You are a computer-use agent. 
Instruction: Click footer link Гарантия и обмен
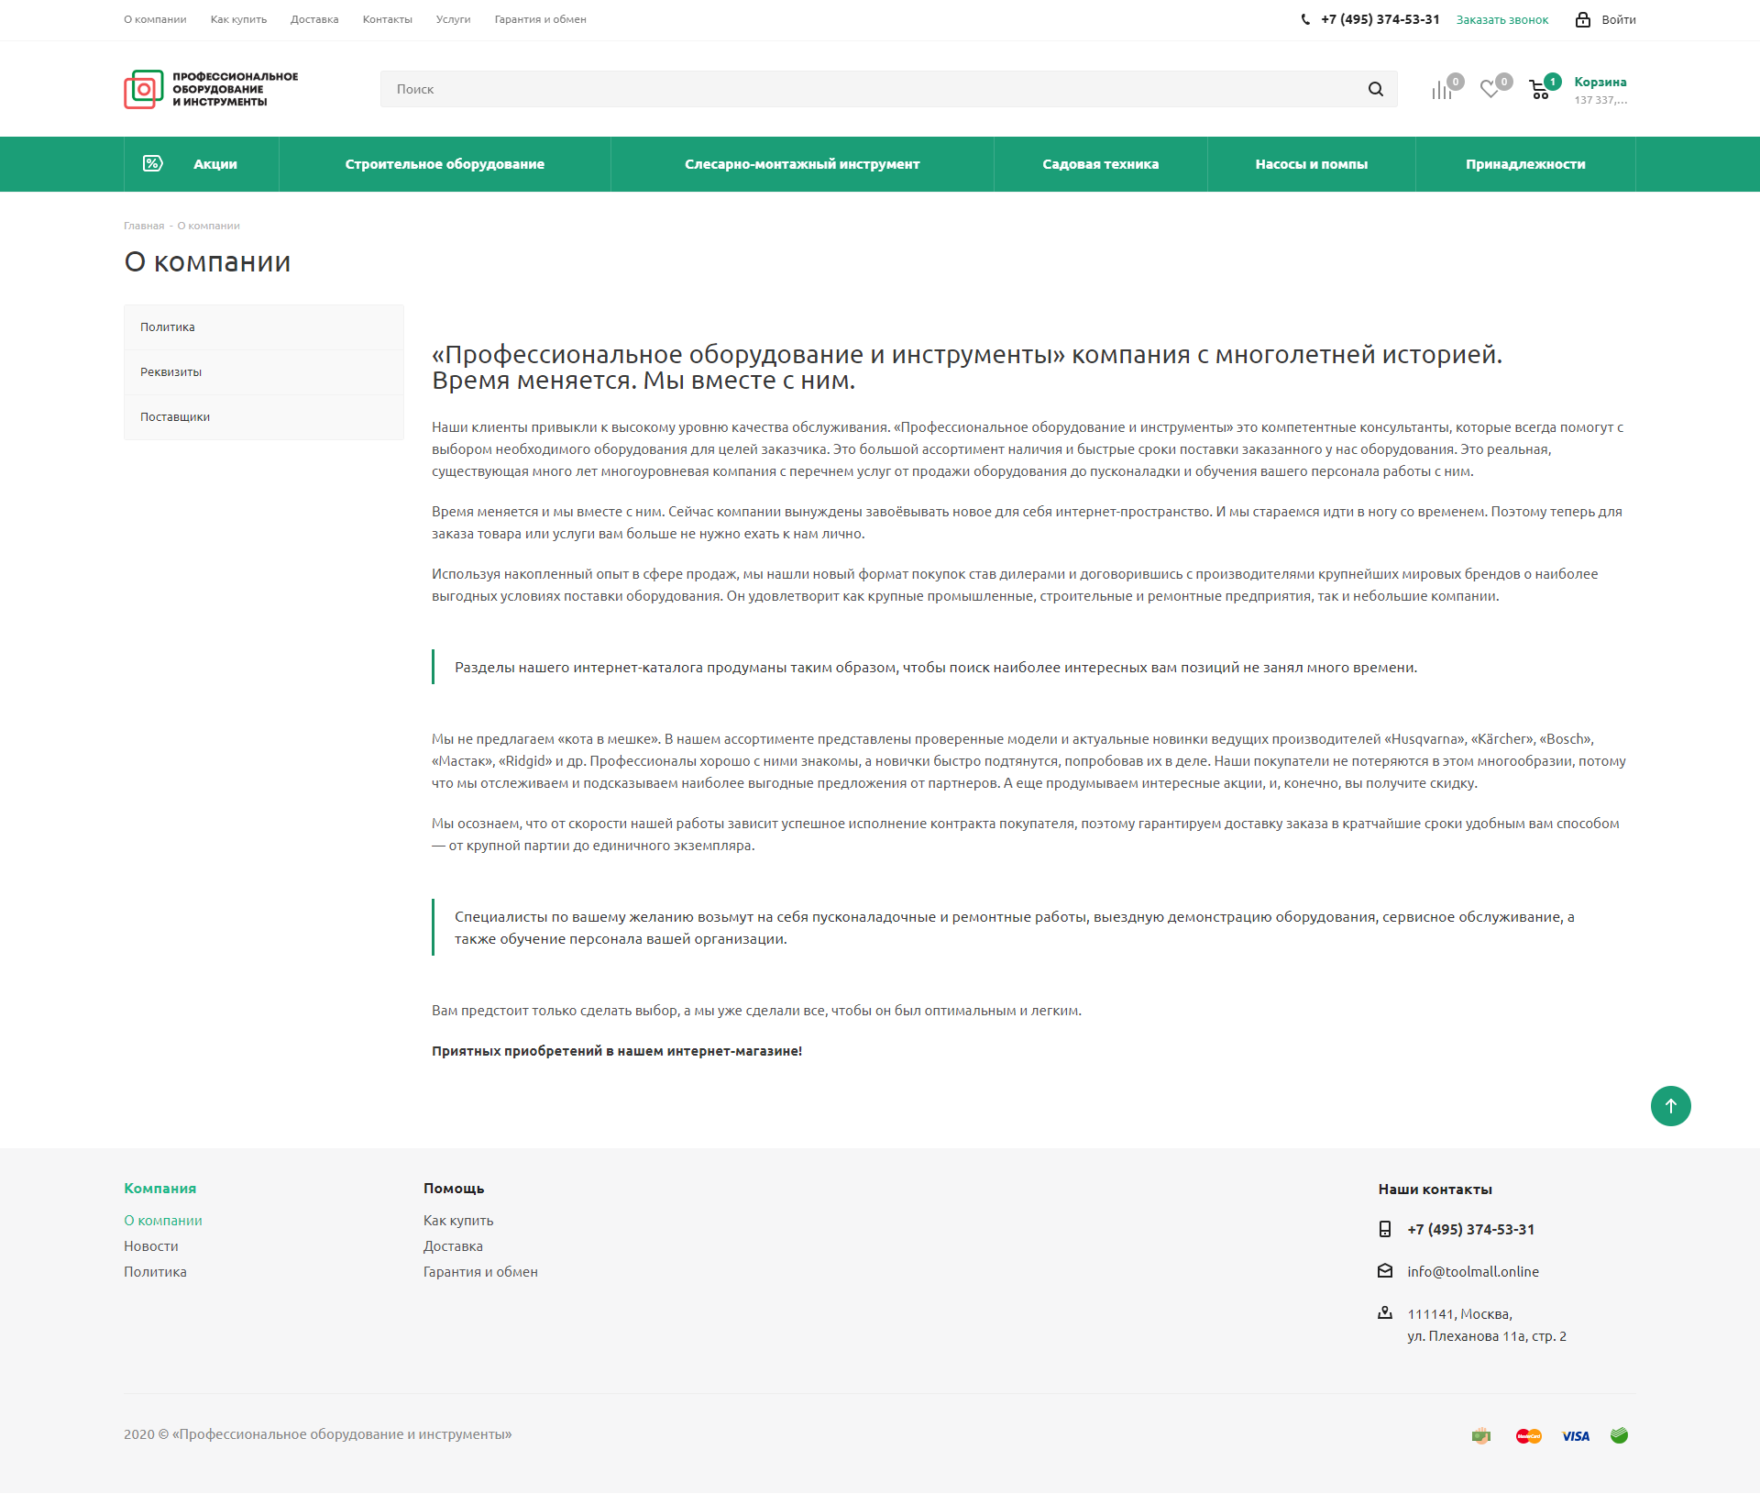coord(480,1271)
